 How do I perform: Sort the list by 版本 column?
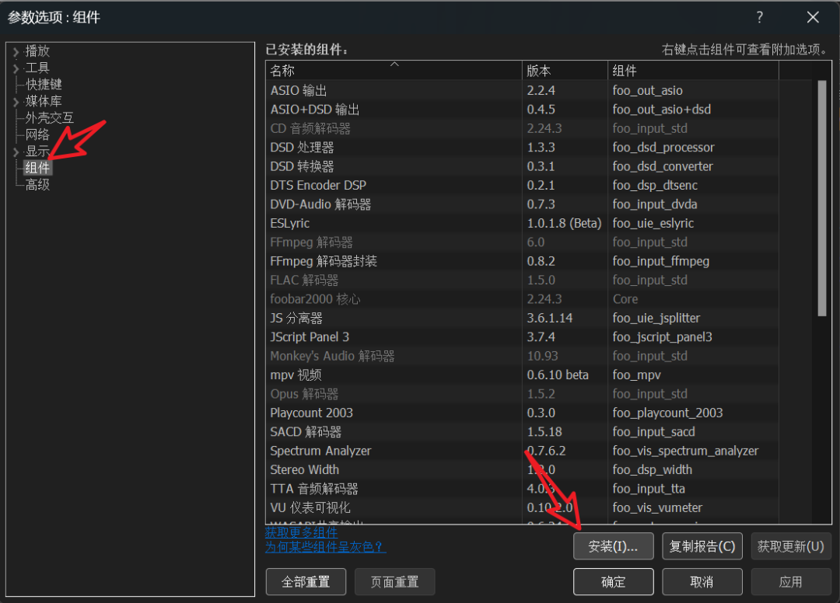click(564, 71)
